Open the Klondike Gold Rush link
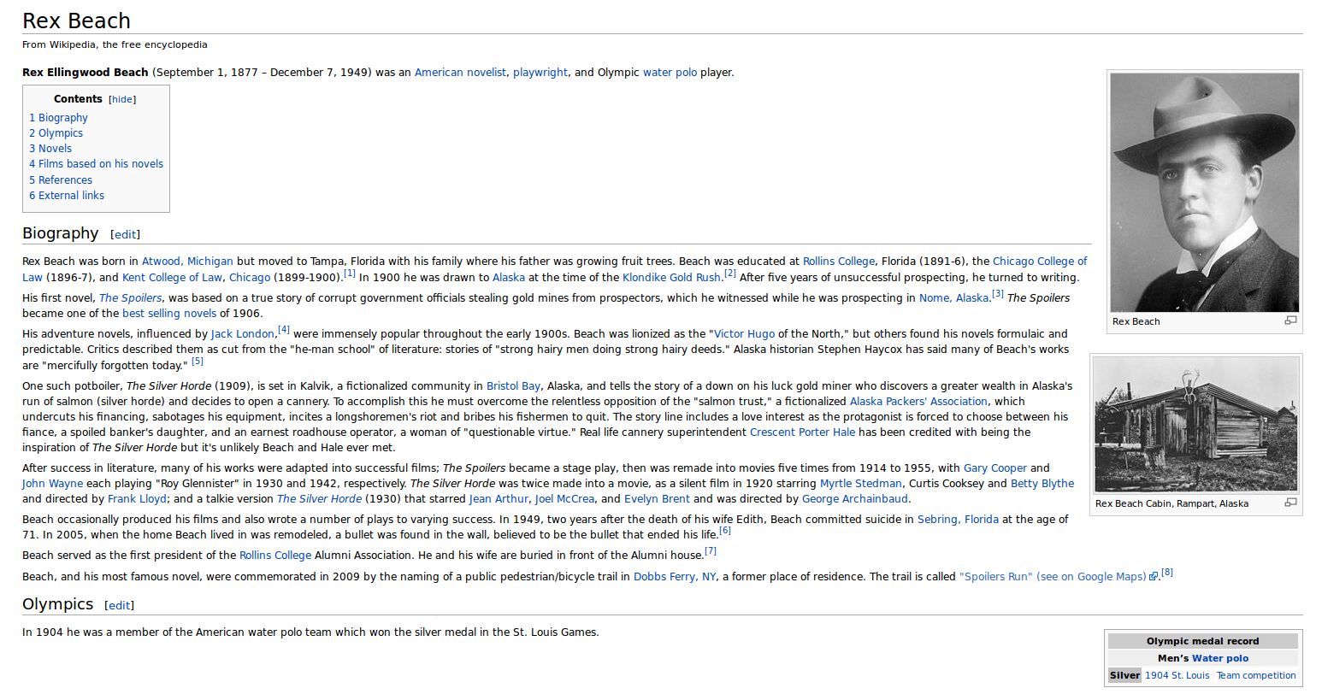 click(x=671, y=278)
